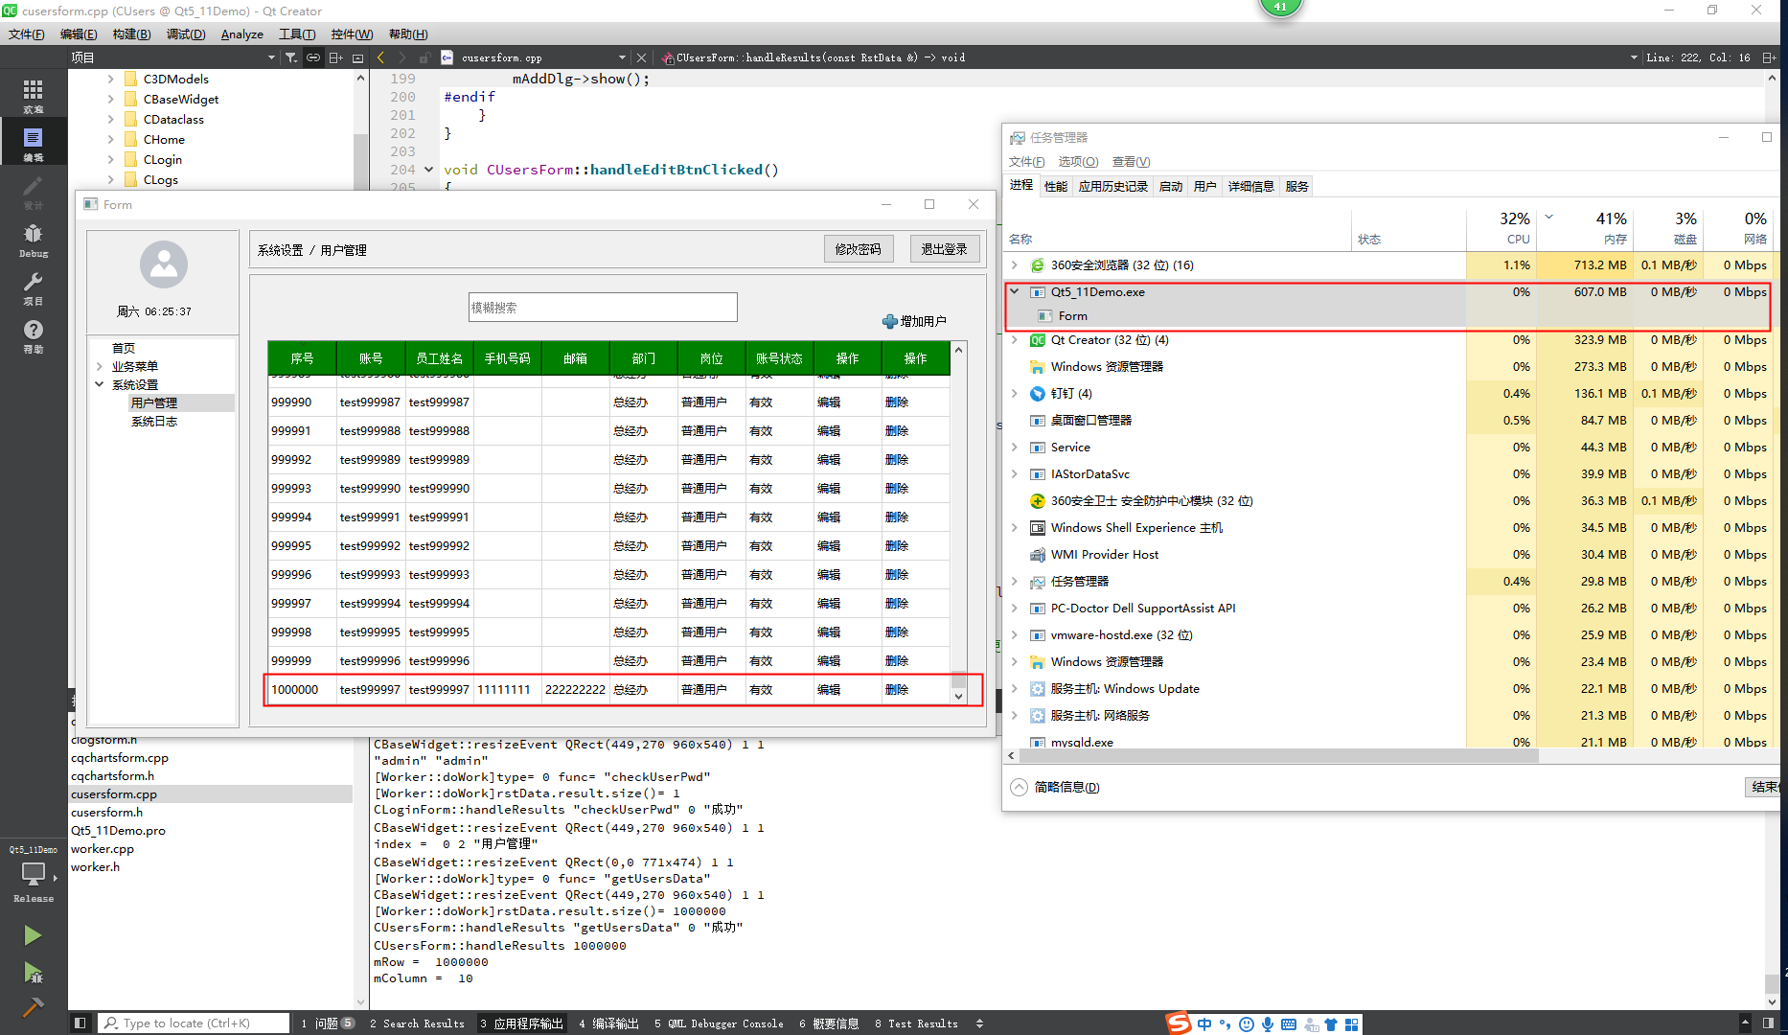This screenshot has height=1035, width=1788.
Task: Open the open-documents dropdown for cusersform.cpp
Action: coord(623,57)
